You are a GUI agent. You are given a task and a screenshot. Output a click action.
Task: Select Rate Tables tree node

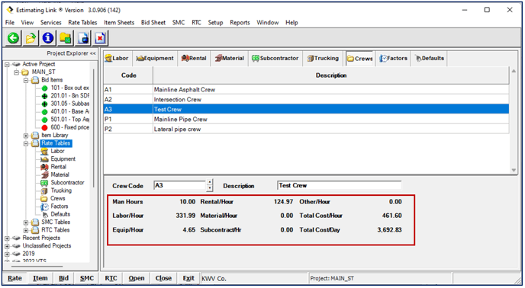(56, 143)
